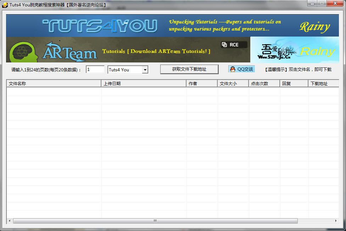346x231 pixels.
Task: Click the 文件名称 column header
Action: [53, 83]
